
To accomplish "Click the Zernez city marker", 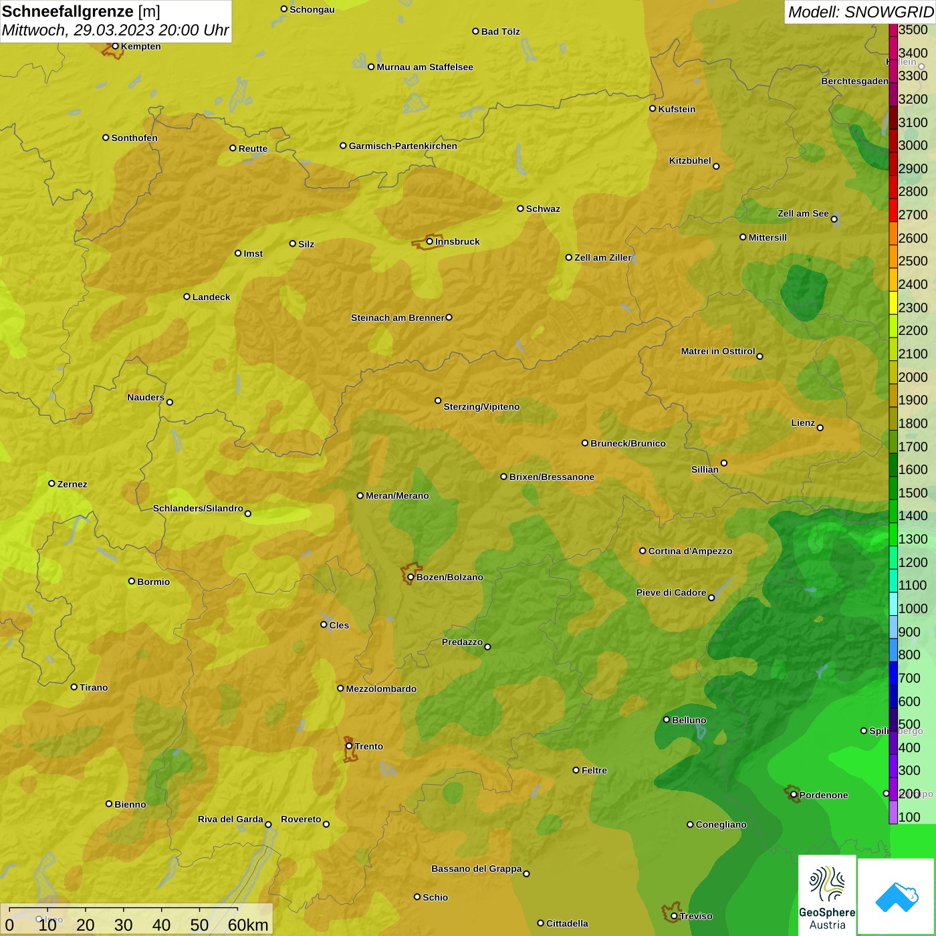I will 51,483.
